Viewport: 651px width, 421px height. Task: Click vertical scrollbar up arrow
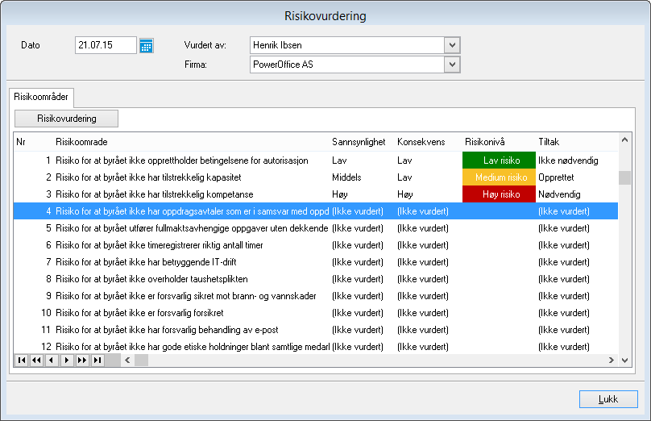pyautogui.click(x=624, y=140)
